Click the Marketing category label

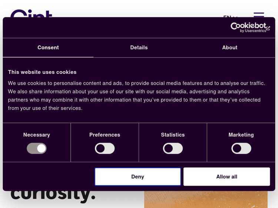241,135
